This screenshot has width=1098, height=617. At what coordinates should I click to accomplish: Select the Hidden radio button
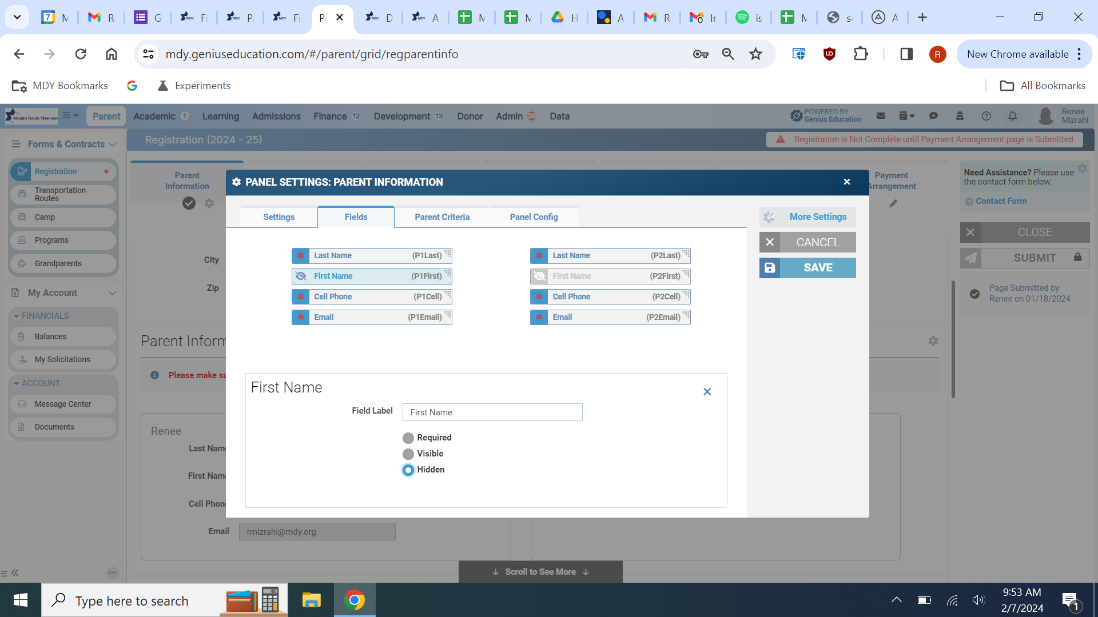tap(408, 470)
